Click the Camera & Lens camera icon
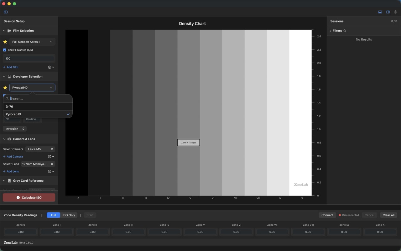Screen dimensions: 401x251 click(x=9, y=139)
